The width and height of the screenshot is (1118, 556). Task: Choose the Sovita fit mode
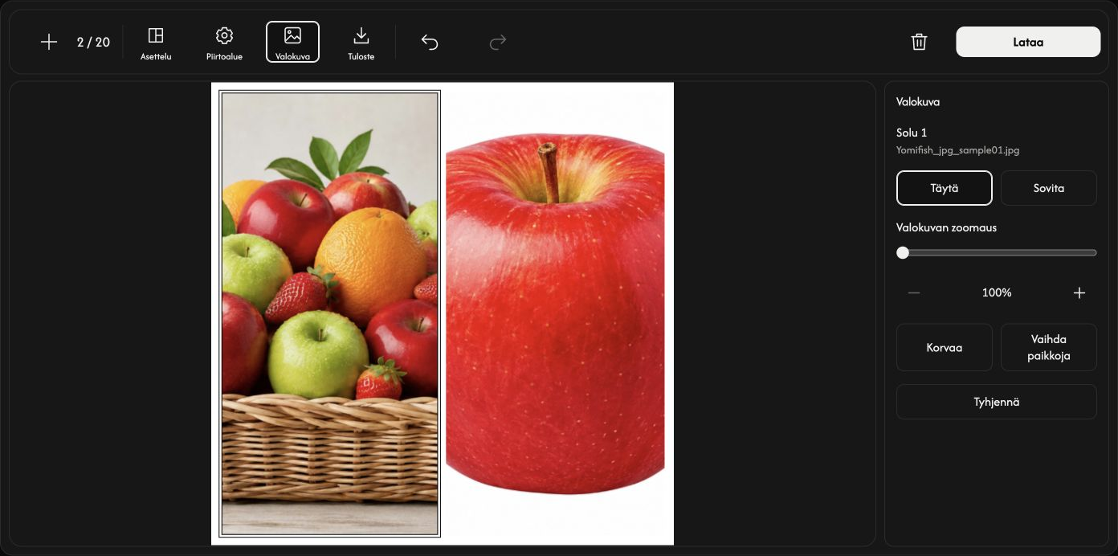(1049, 188)
